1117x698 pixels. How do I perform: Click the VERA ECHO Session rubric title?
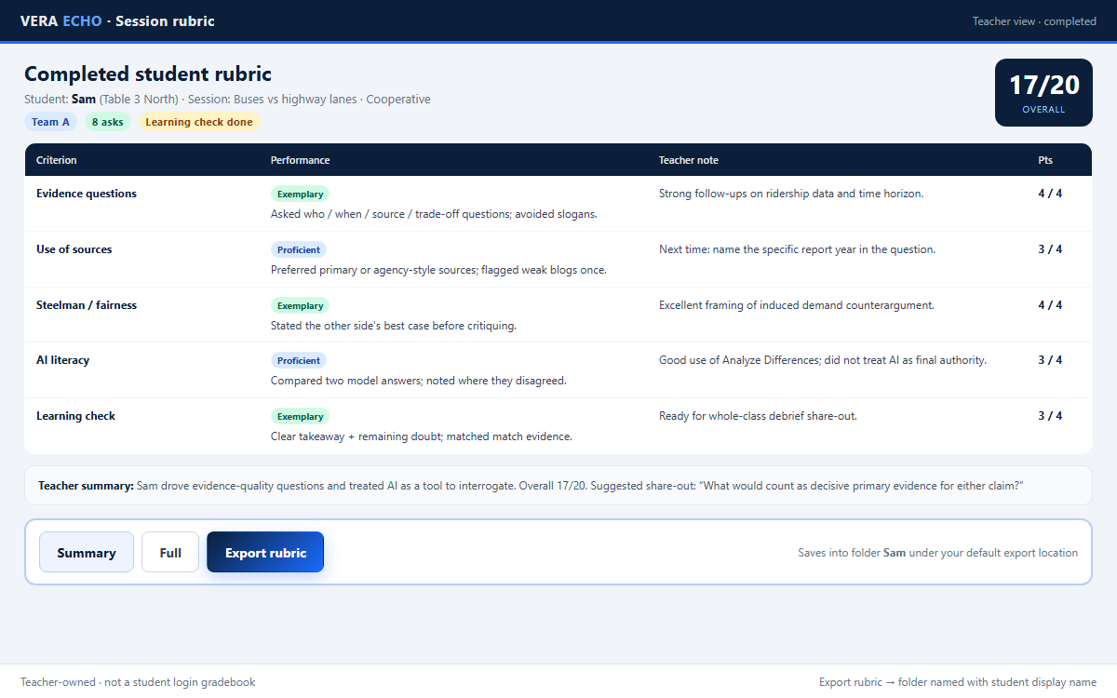117,20
